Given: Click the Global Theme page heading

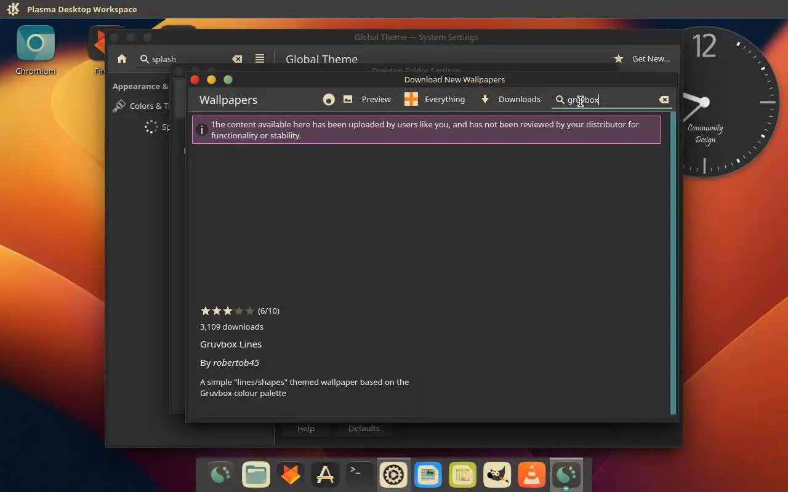Looking at the screenshot, I should pyautogui.click(x=321, y=60).
